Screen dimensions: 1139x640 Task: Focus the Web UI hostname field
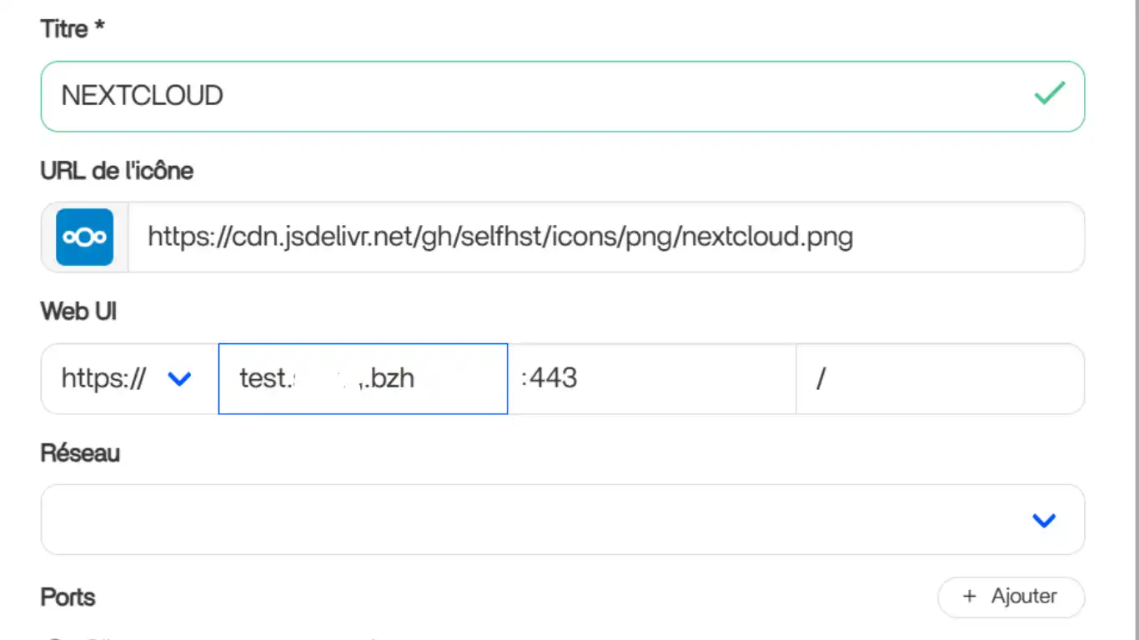(x=363, y=379)
